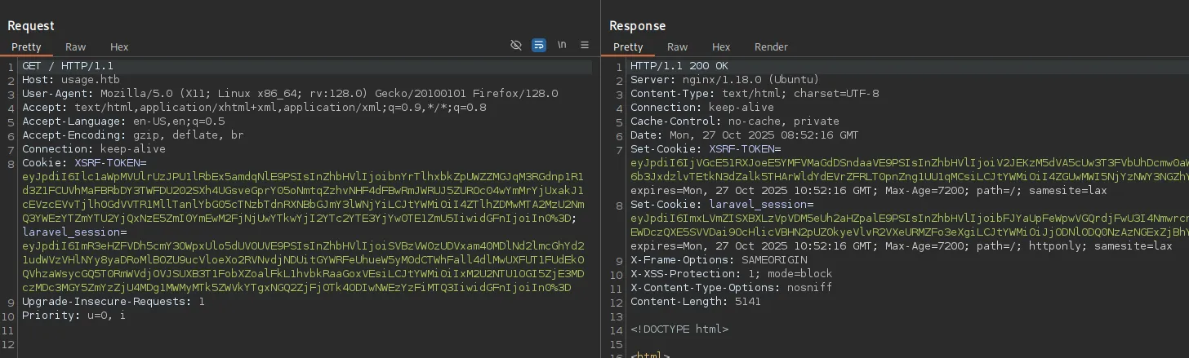Toggle word wrap in the Request editor
Screen dimensions: 1189x358
(x=539, y=46)
